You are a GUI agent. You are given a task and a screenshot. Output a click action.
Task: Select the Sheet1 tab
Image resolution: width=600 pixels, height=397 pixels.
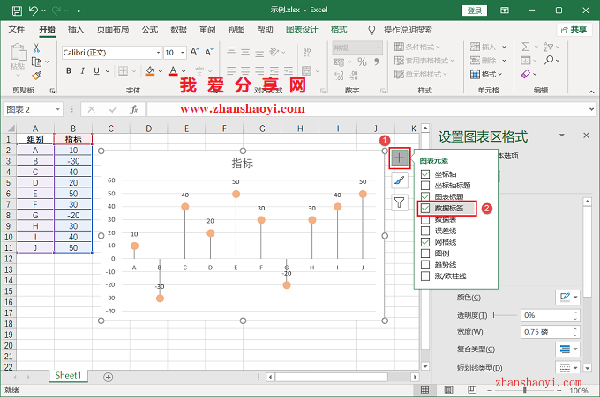click(69, 376)
